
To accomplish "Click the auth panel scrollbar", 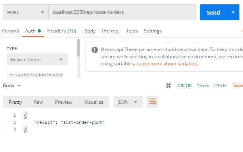I will (x=78, y=48).
